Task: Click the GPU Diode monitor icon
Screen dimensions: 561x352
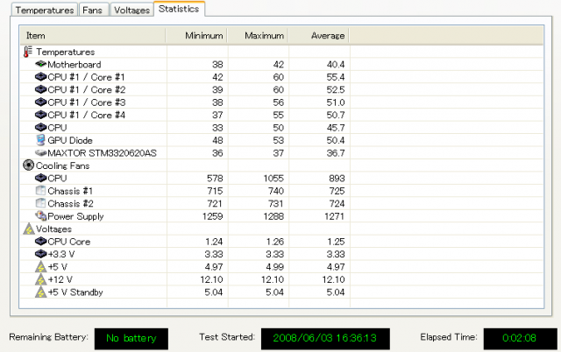Action: point(41,140)
